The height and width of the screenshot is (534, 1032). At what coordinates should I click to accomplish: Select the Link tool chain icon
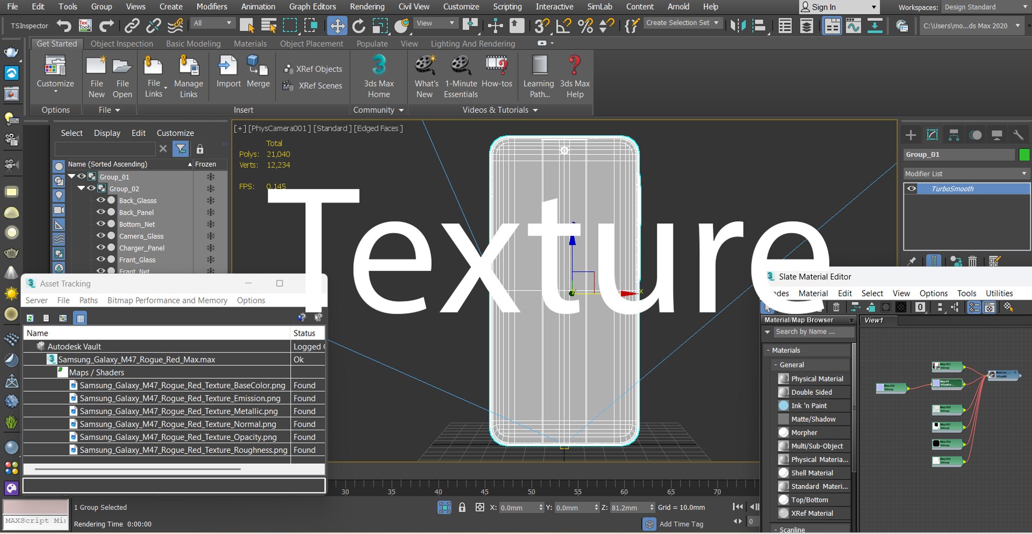click(x=132, y=26)
